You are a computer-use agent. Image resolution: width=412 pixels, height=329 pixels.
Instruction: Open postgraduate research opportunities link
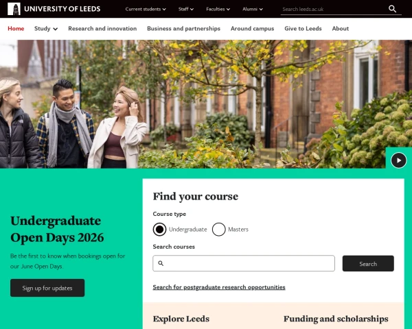219,287
